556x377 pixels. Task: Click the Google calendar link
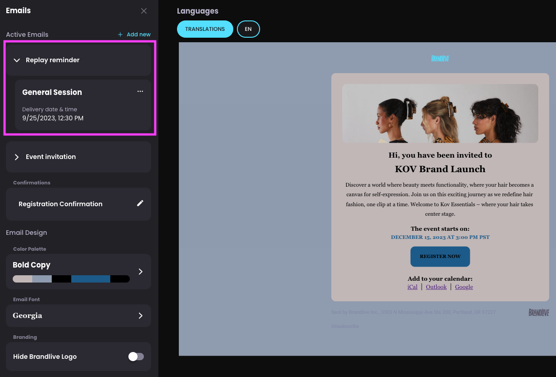coord(464,287)
